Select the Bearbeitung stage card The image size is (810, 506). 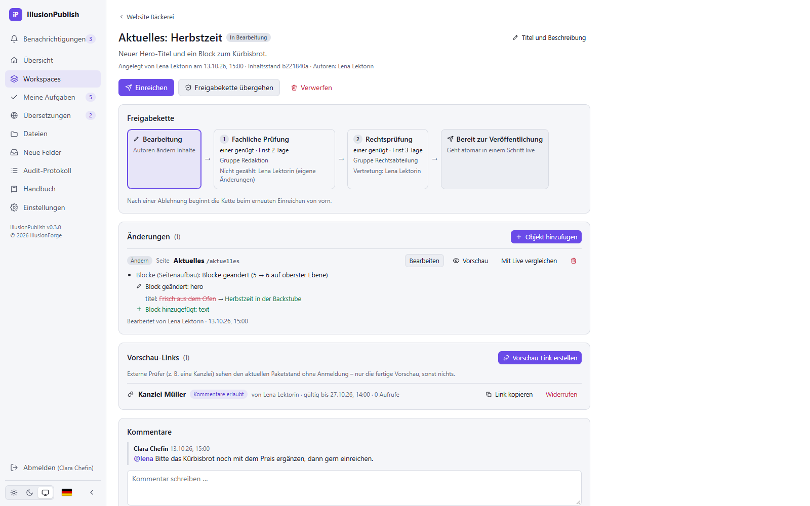click(164, 159)
